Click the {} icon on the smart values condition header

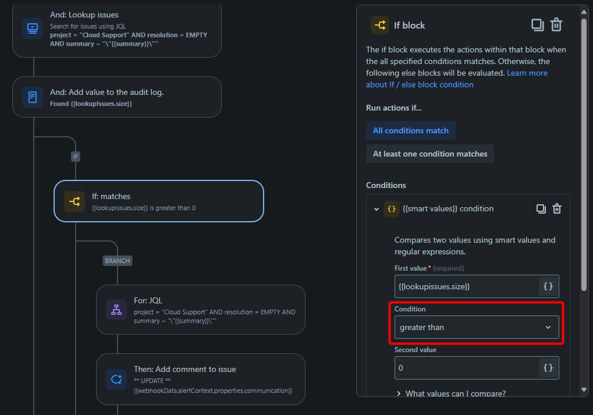pos(391,208)
